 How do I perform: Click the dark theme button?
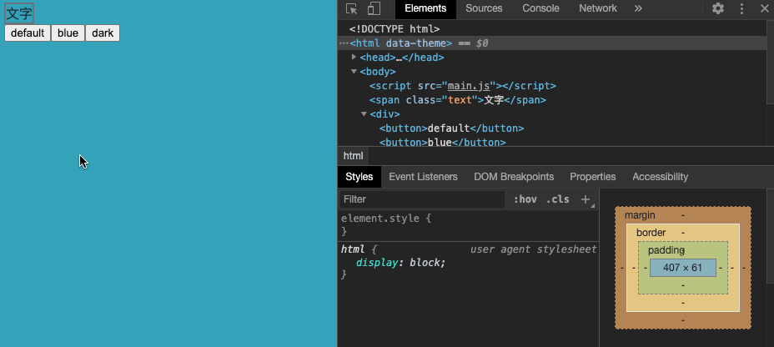click(x=103, y=33)
